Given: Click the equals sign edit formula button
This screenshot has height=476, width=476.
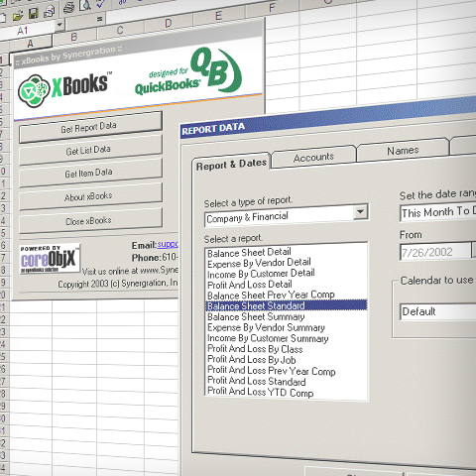Looking at the screenshot, I should [99, 19].
